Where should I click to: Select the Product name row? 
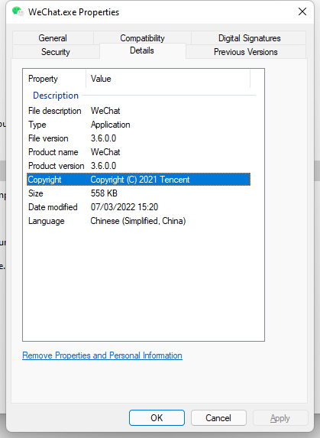139,152
